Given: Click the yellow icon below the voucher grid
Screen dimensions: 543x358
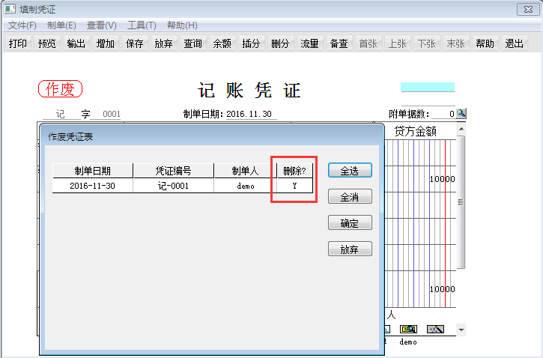Looking at the screenshot, I should tap(408, 330).
